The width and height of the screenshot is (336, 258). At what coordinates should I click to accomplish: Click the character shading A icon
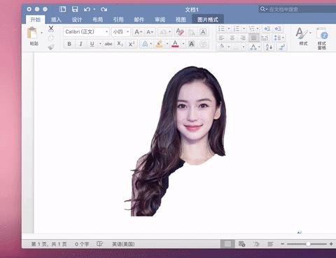point(192,44)
